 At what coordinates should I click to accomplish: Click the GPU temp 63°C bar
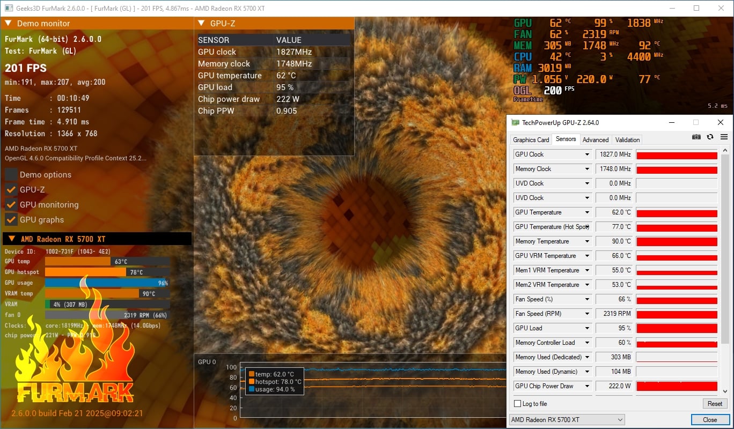pos(107,261)
